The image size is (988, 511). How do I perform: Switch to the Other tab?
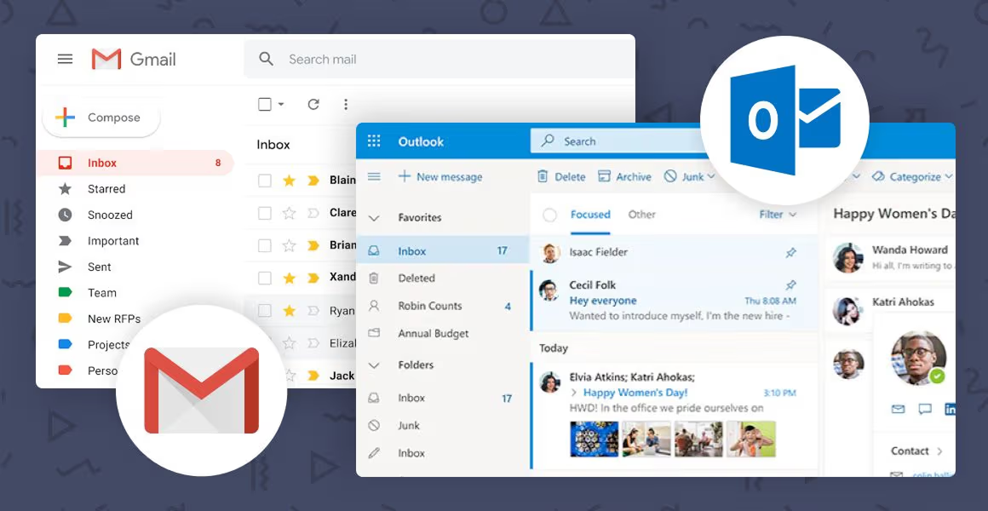tap(641, 215)
